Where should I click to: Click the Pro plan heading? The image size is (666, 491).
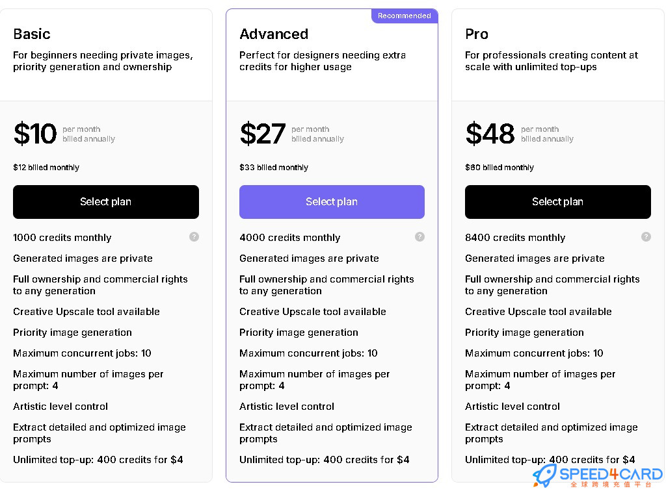tap(477, 34)
